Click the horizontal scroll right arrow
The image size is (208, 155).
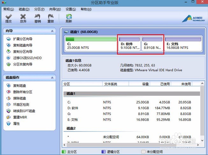coord(198,145)
